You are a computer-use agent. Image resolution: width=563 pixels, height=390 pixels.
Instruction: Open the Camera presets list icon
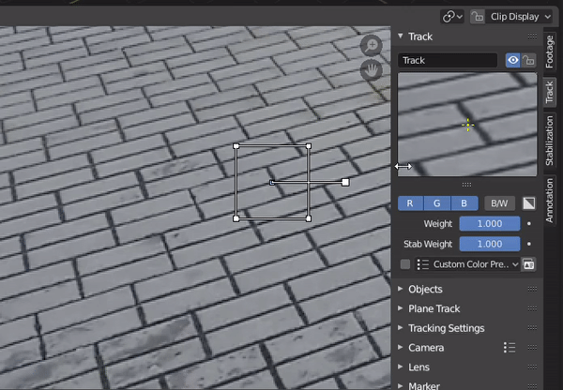pos(510,348)
